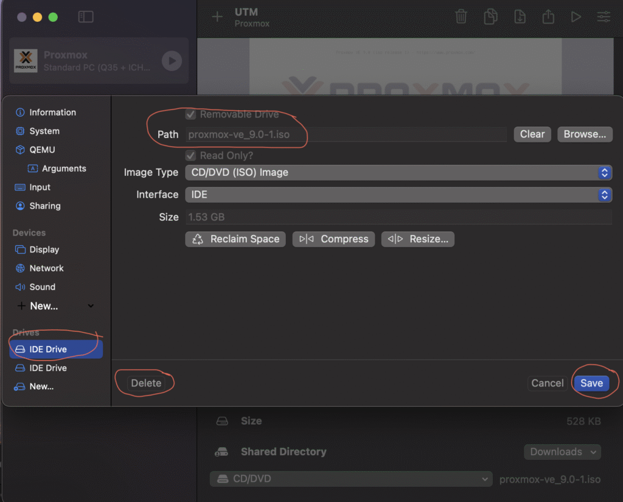
Task: Click the clone VM icon in toolbar
Action: click(490, 17)
